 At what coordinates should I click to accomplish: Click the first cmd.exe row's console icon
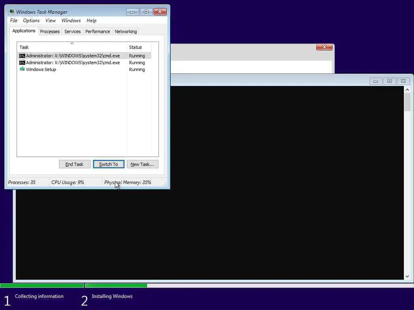point(22,56)
